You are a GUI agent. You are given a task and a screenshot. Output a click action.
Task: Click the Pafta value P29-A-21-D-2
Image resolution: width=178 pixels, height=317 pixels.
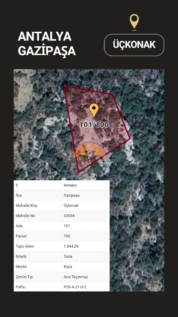coord(75,287)
